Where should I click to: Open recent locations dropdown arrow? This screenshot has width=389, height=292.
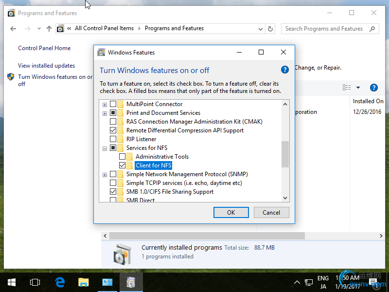pos(39,29)
